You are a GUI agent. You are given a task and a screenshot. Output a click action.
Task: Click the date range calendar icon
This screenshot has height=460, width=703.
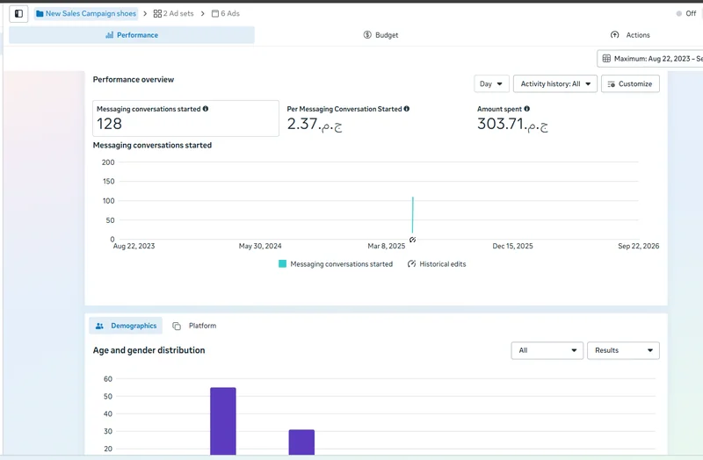pyautogui.click(x=606, y=58)
